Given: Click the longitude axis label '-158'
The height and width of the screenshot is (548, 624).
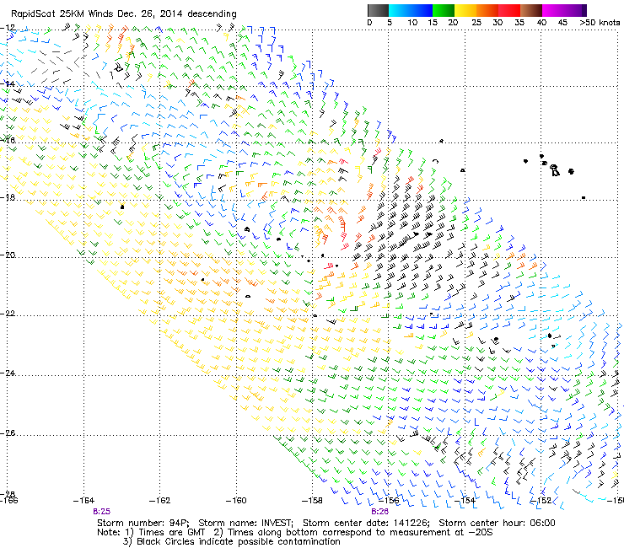Looking at the screenshot, I should pyautogui.click(x=312, y=500).
